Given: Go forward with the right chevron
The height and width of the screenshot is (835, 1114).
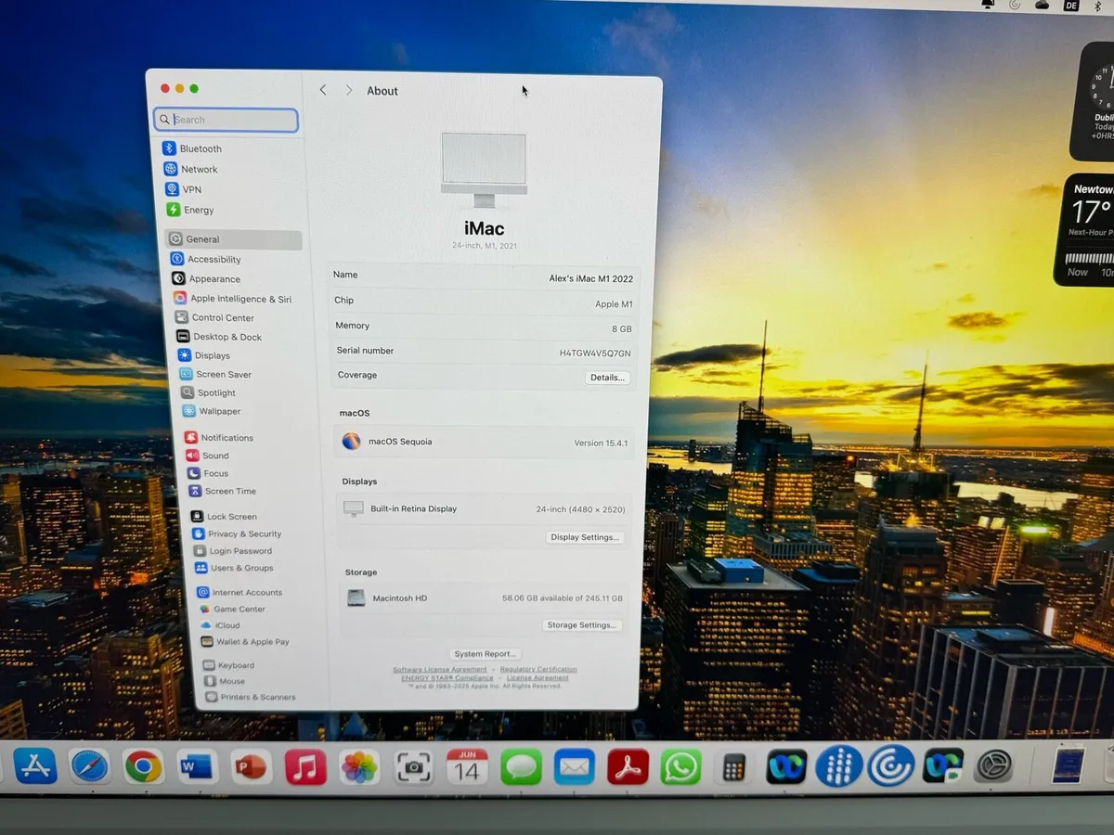Looking at the screenshot, I should pos(349,90).
